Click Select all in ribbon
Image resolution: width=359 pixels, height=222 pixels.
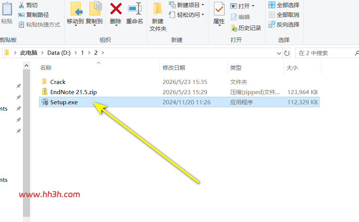tap(284, 5)
